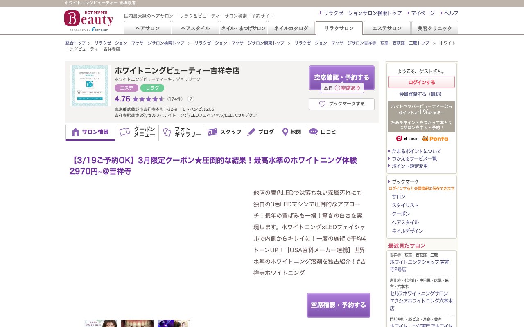Screen dimensions: 524x327
Task: Open フォトギャラリー via its camera icon
Action: (167, 132)
